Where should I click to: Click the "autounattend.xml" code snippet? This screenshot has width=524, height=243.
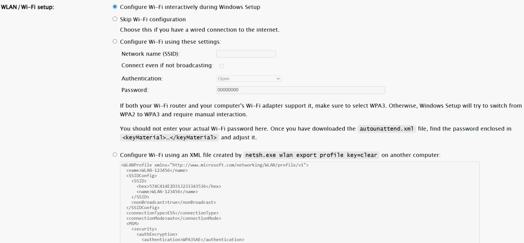click(x=387, y=129)
